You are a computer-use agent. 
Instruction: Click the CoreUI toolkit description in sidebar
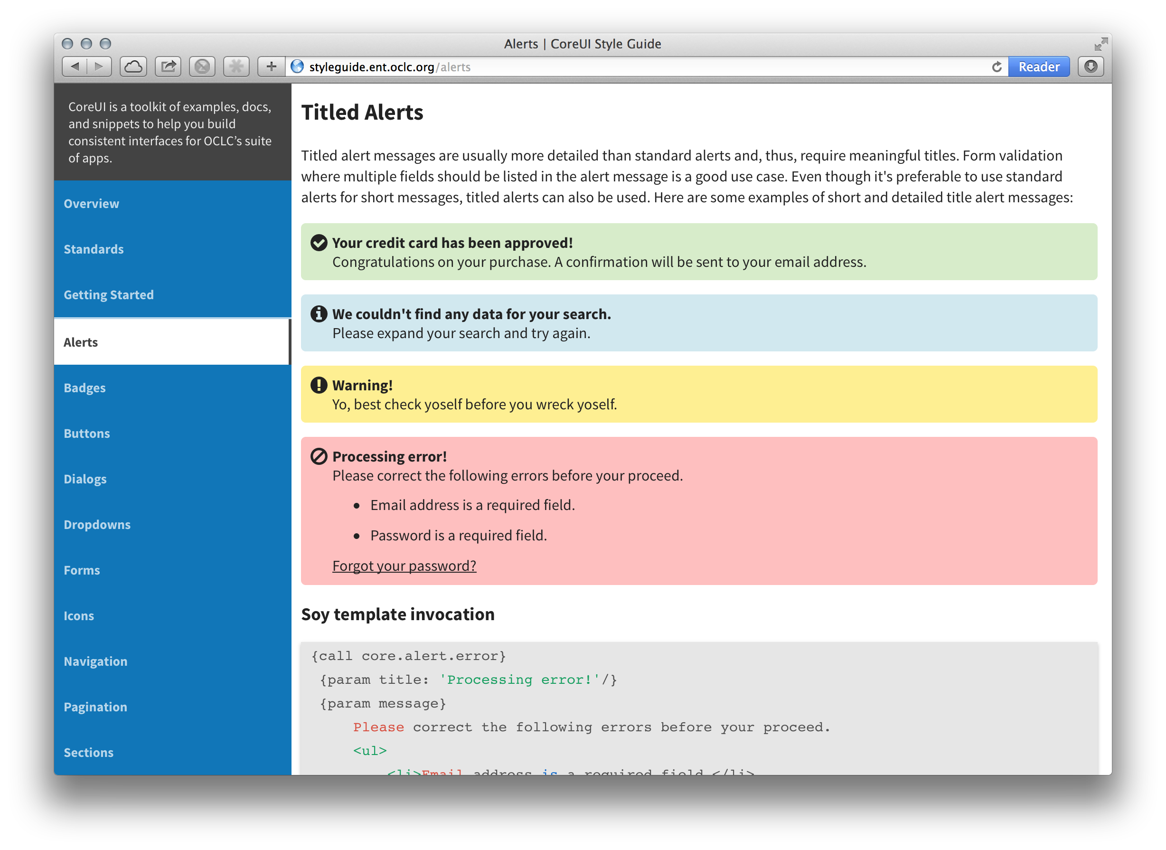pyautogui.click(x=170, y=132)
